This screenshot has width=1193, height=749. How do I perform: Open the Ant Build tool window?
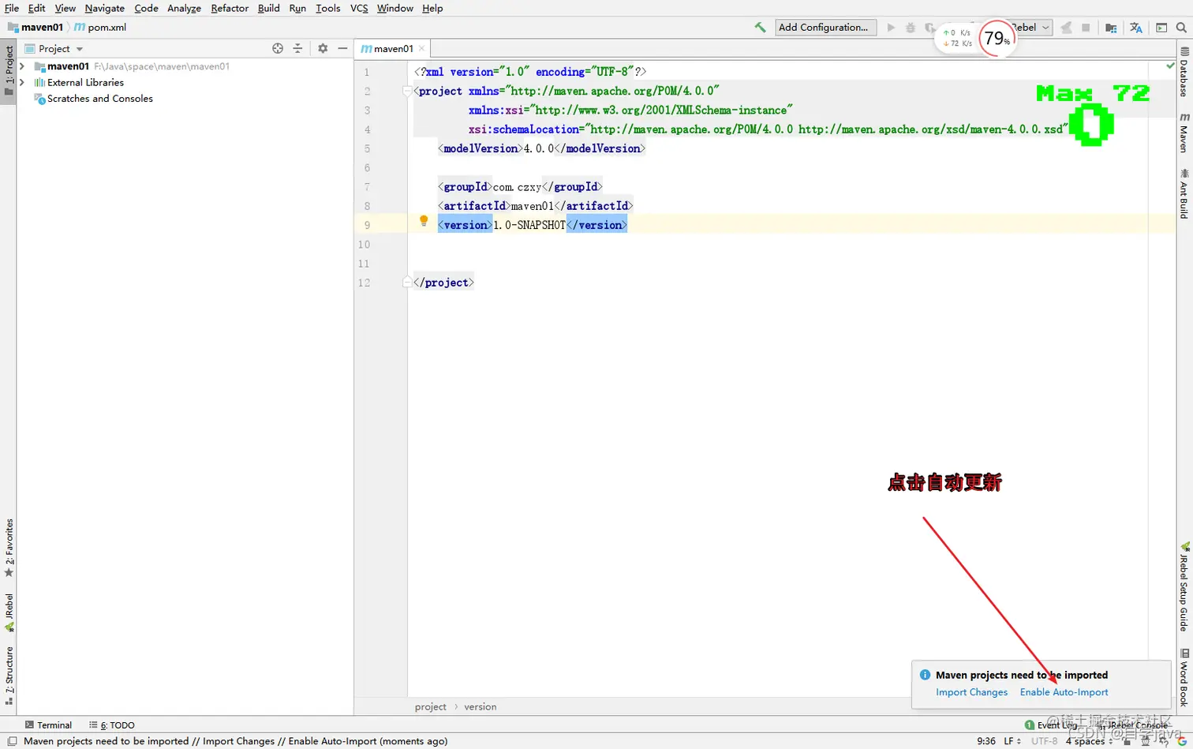pyautogui.click(x=1184, y=193)
